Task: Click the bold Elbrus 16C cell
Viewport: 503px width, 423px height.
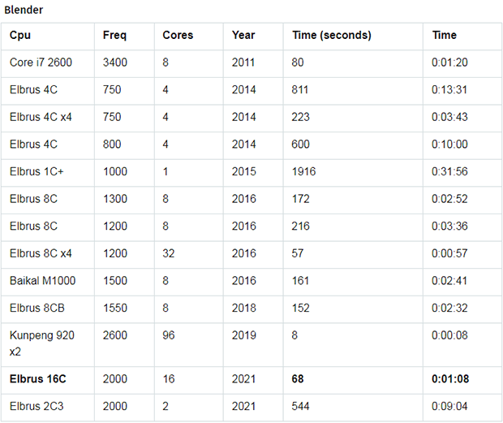Action: [x=37, y=378]
